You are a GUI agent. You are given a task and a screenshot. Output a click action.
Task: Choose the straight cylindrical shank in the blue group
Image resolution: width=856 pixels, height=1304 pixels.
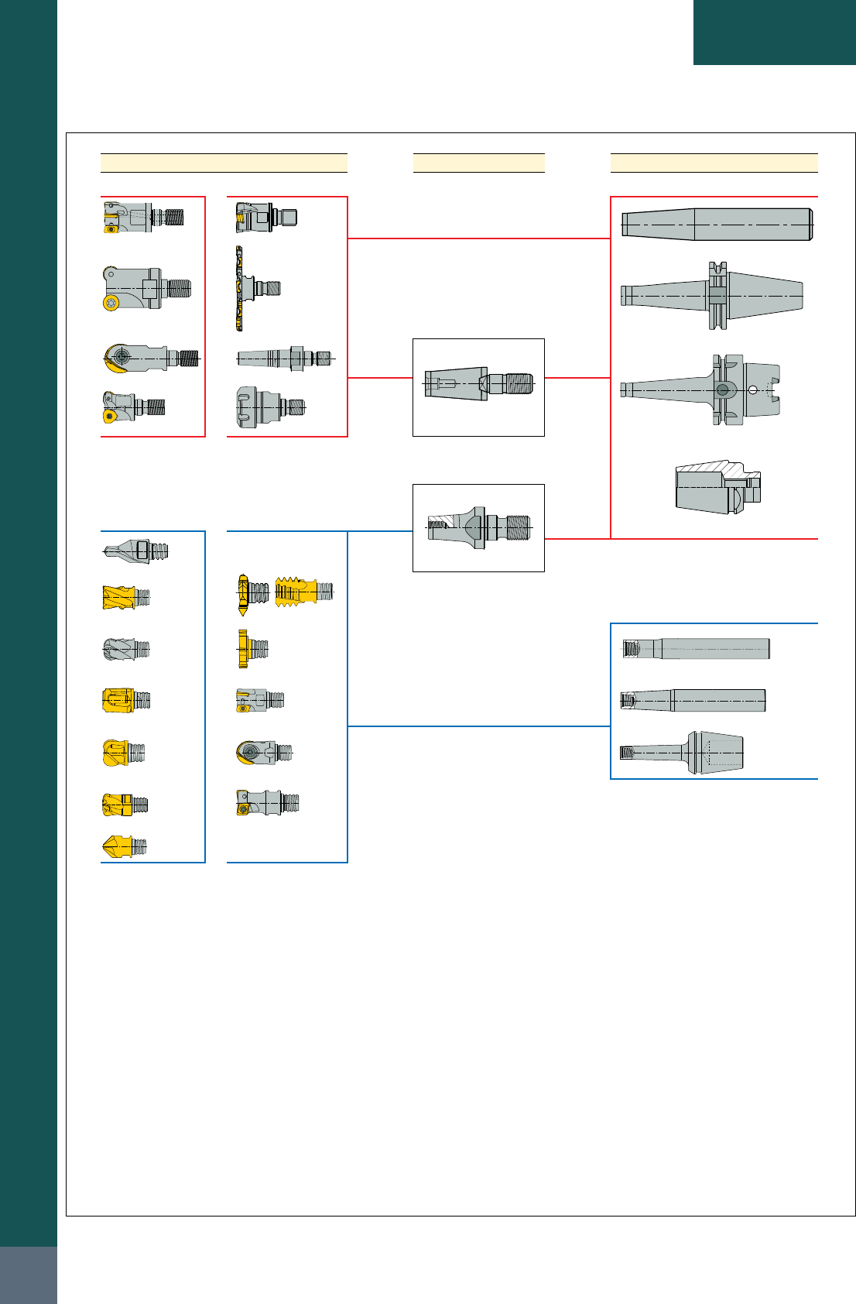697,649
